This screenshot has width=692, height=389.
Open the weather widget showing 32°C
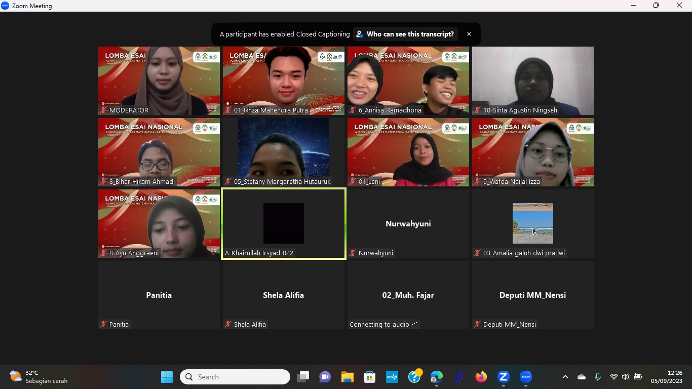(x=39, y=377)
